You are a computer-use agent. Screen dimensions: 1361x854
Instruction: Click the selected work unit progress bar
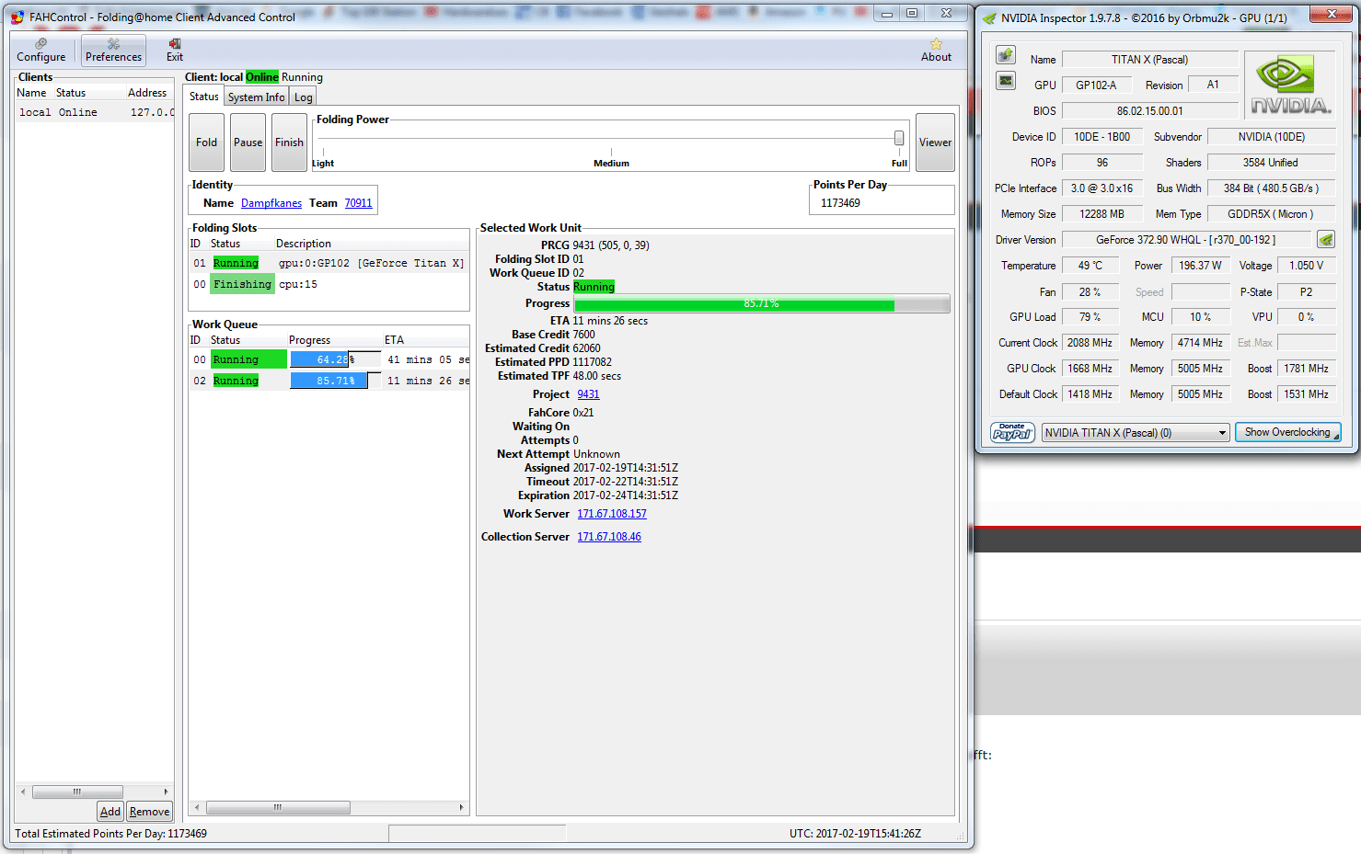coord(761,303)
